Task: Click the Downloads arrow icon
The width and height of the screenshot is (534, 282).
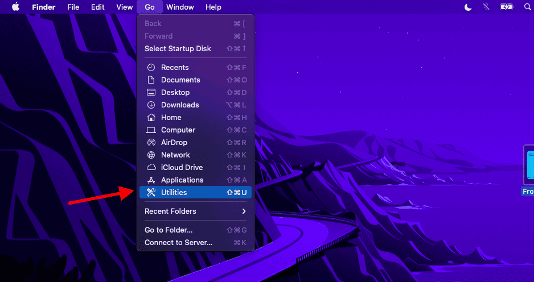Action: click(x=151, y=105)
